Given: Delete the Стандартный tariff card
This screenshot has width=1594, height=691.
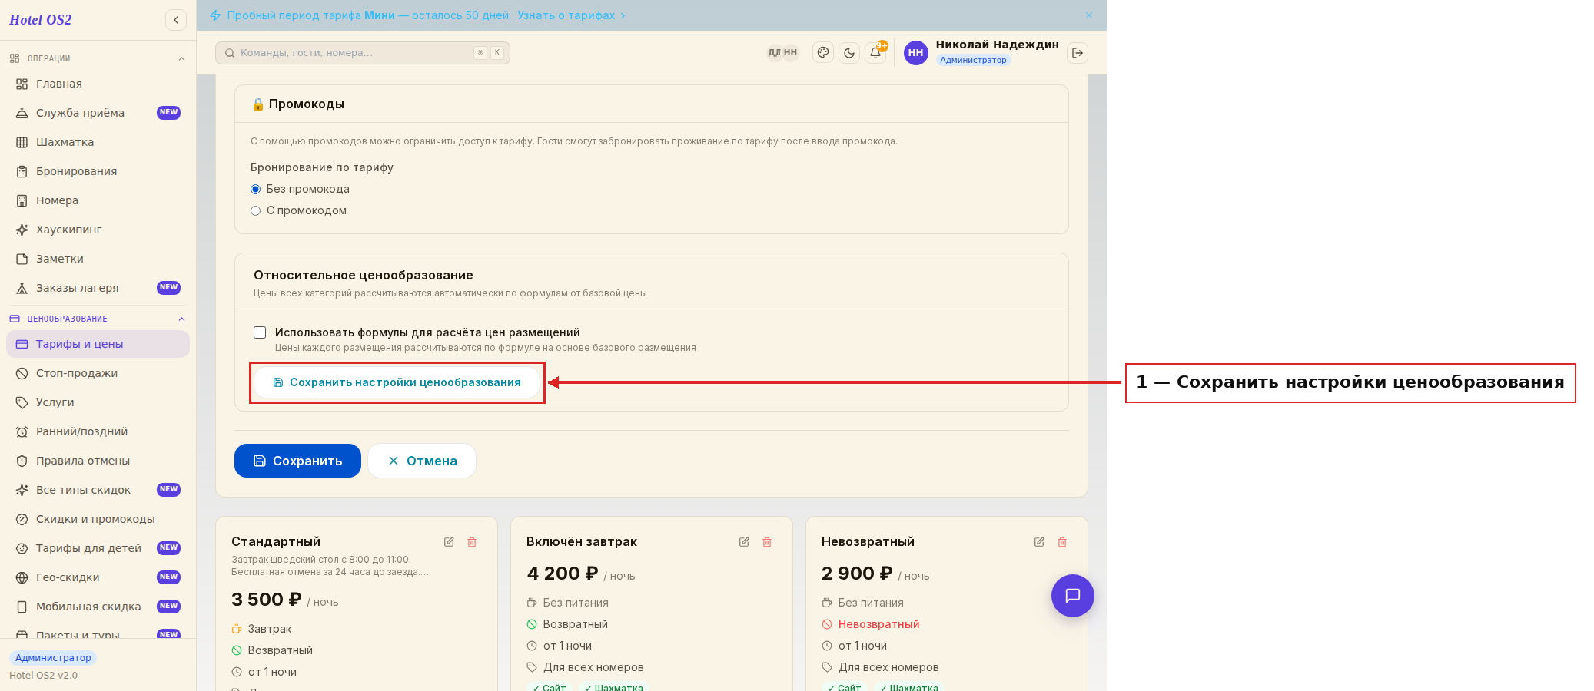Looking at the screenshot, I should 472,542.
